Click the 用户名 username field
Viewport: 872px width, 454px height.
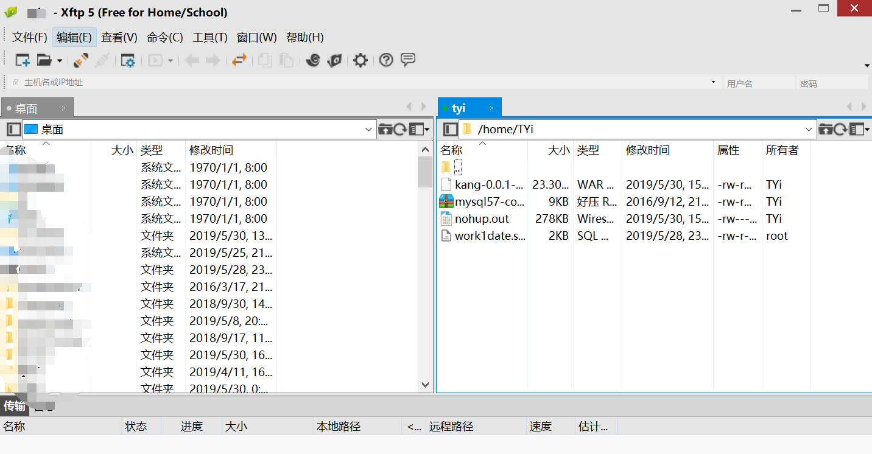(x=759, y=82)
